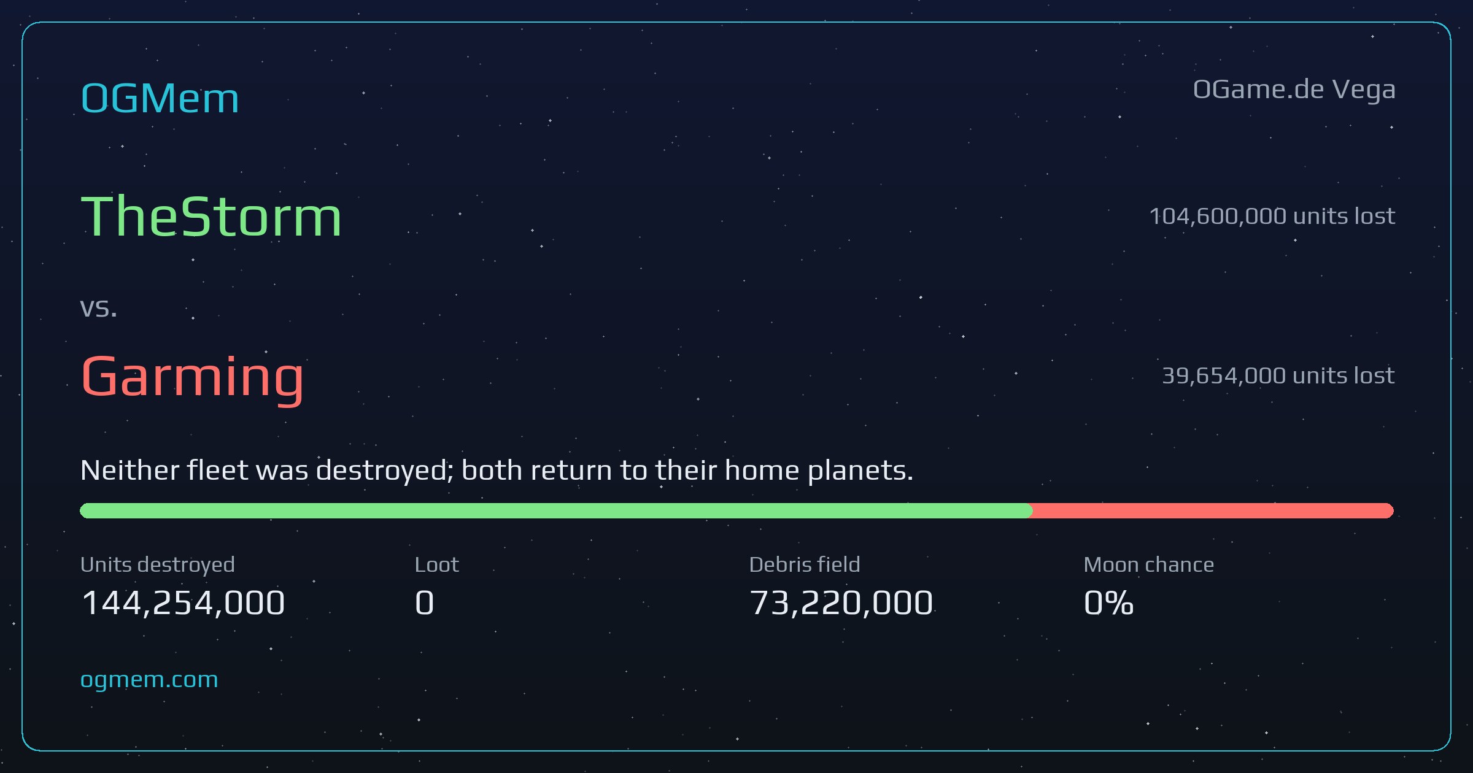Click the 'vs.' separator text
The width and height of the screenshot is (1473, 773).
click(x=99, y=308)
